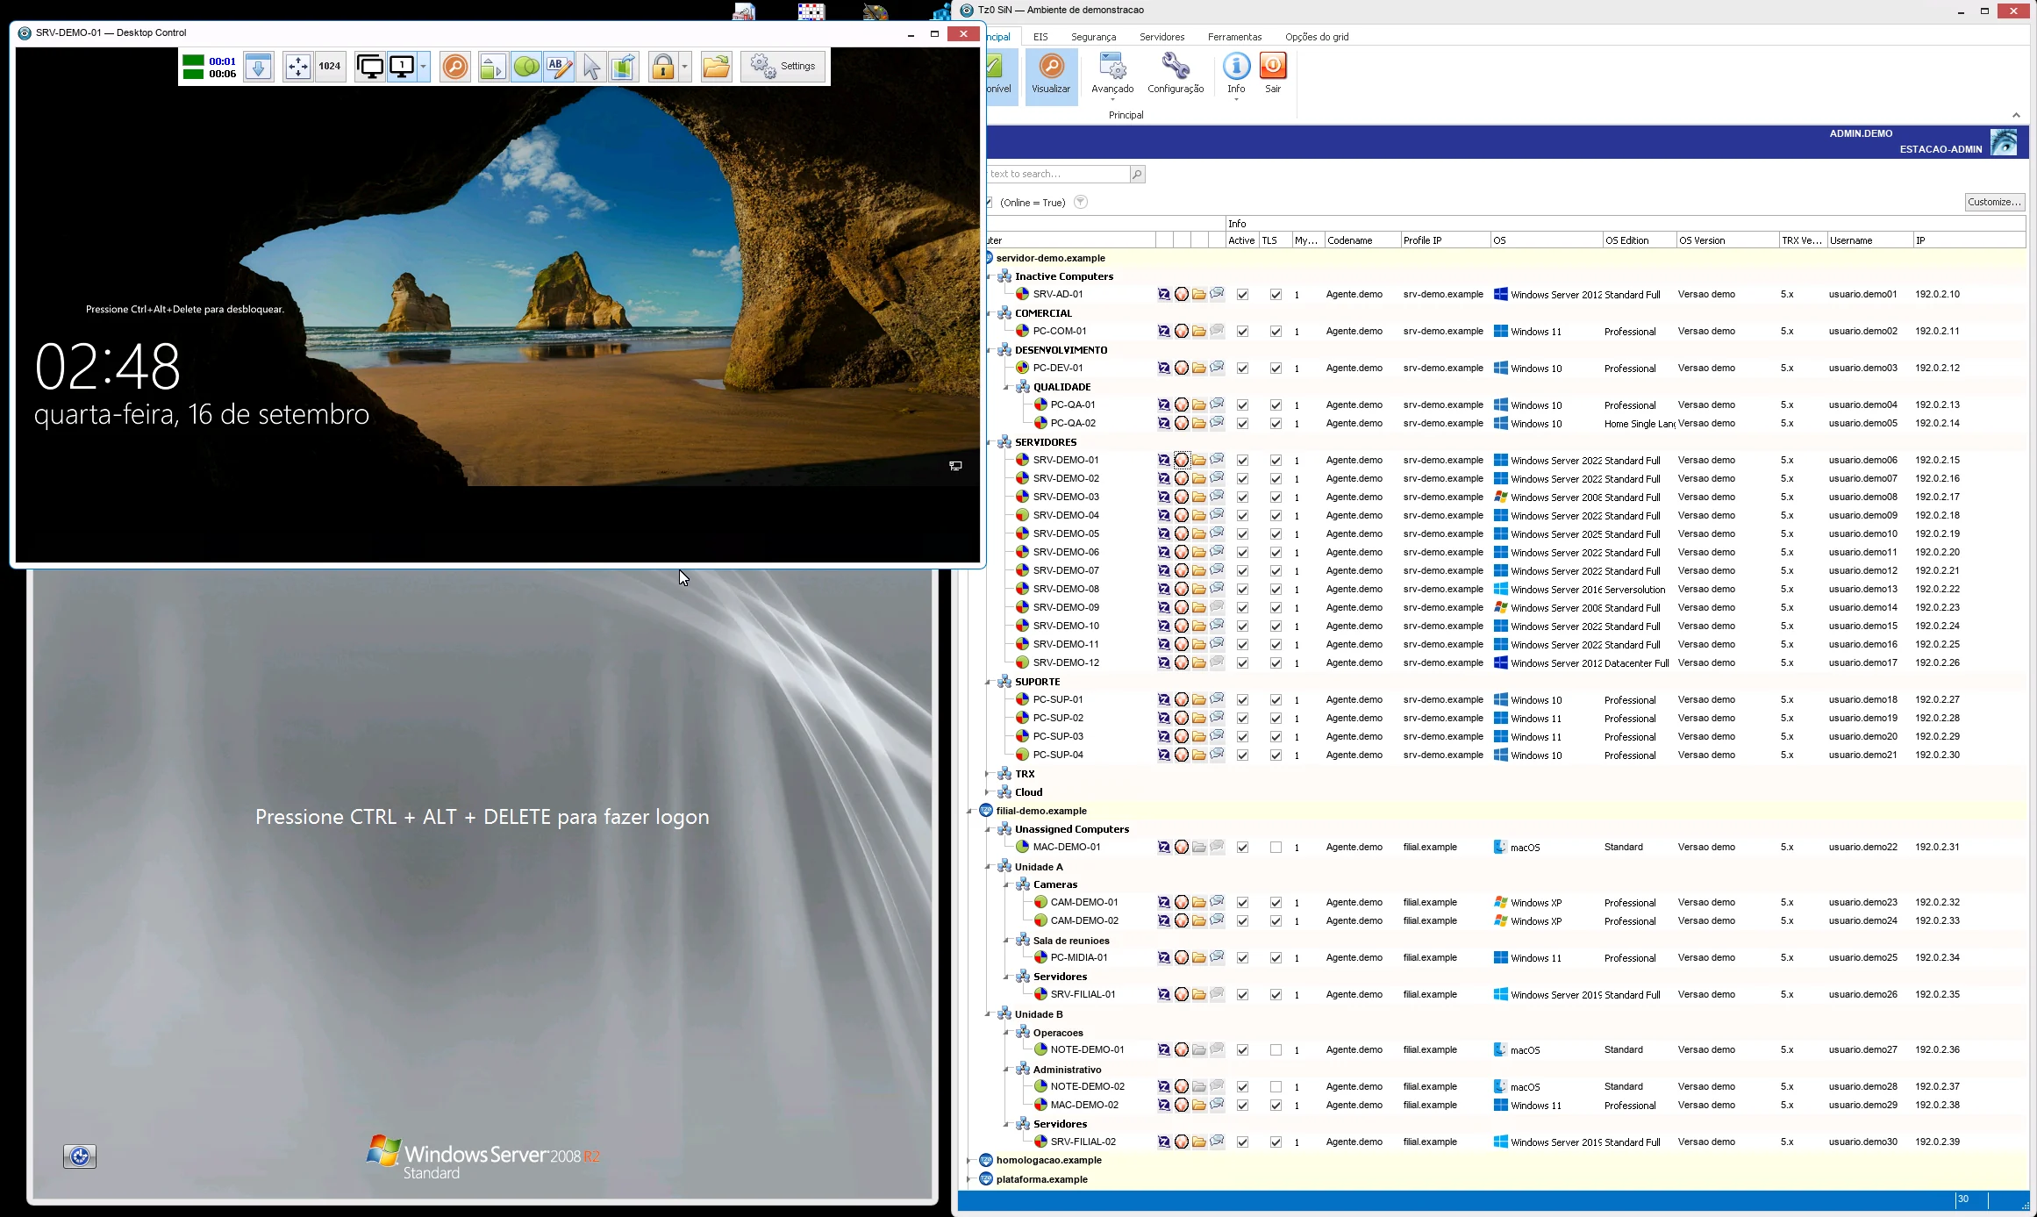Switch to the Opções do grid tab
The height and width of the screenshot is (1217, 2037).
1317,37
